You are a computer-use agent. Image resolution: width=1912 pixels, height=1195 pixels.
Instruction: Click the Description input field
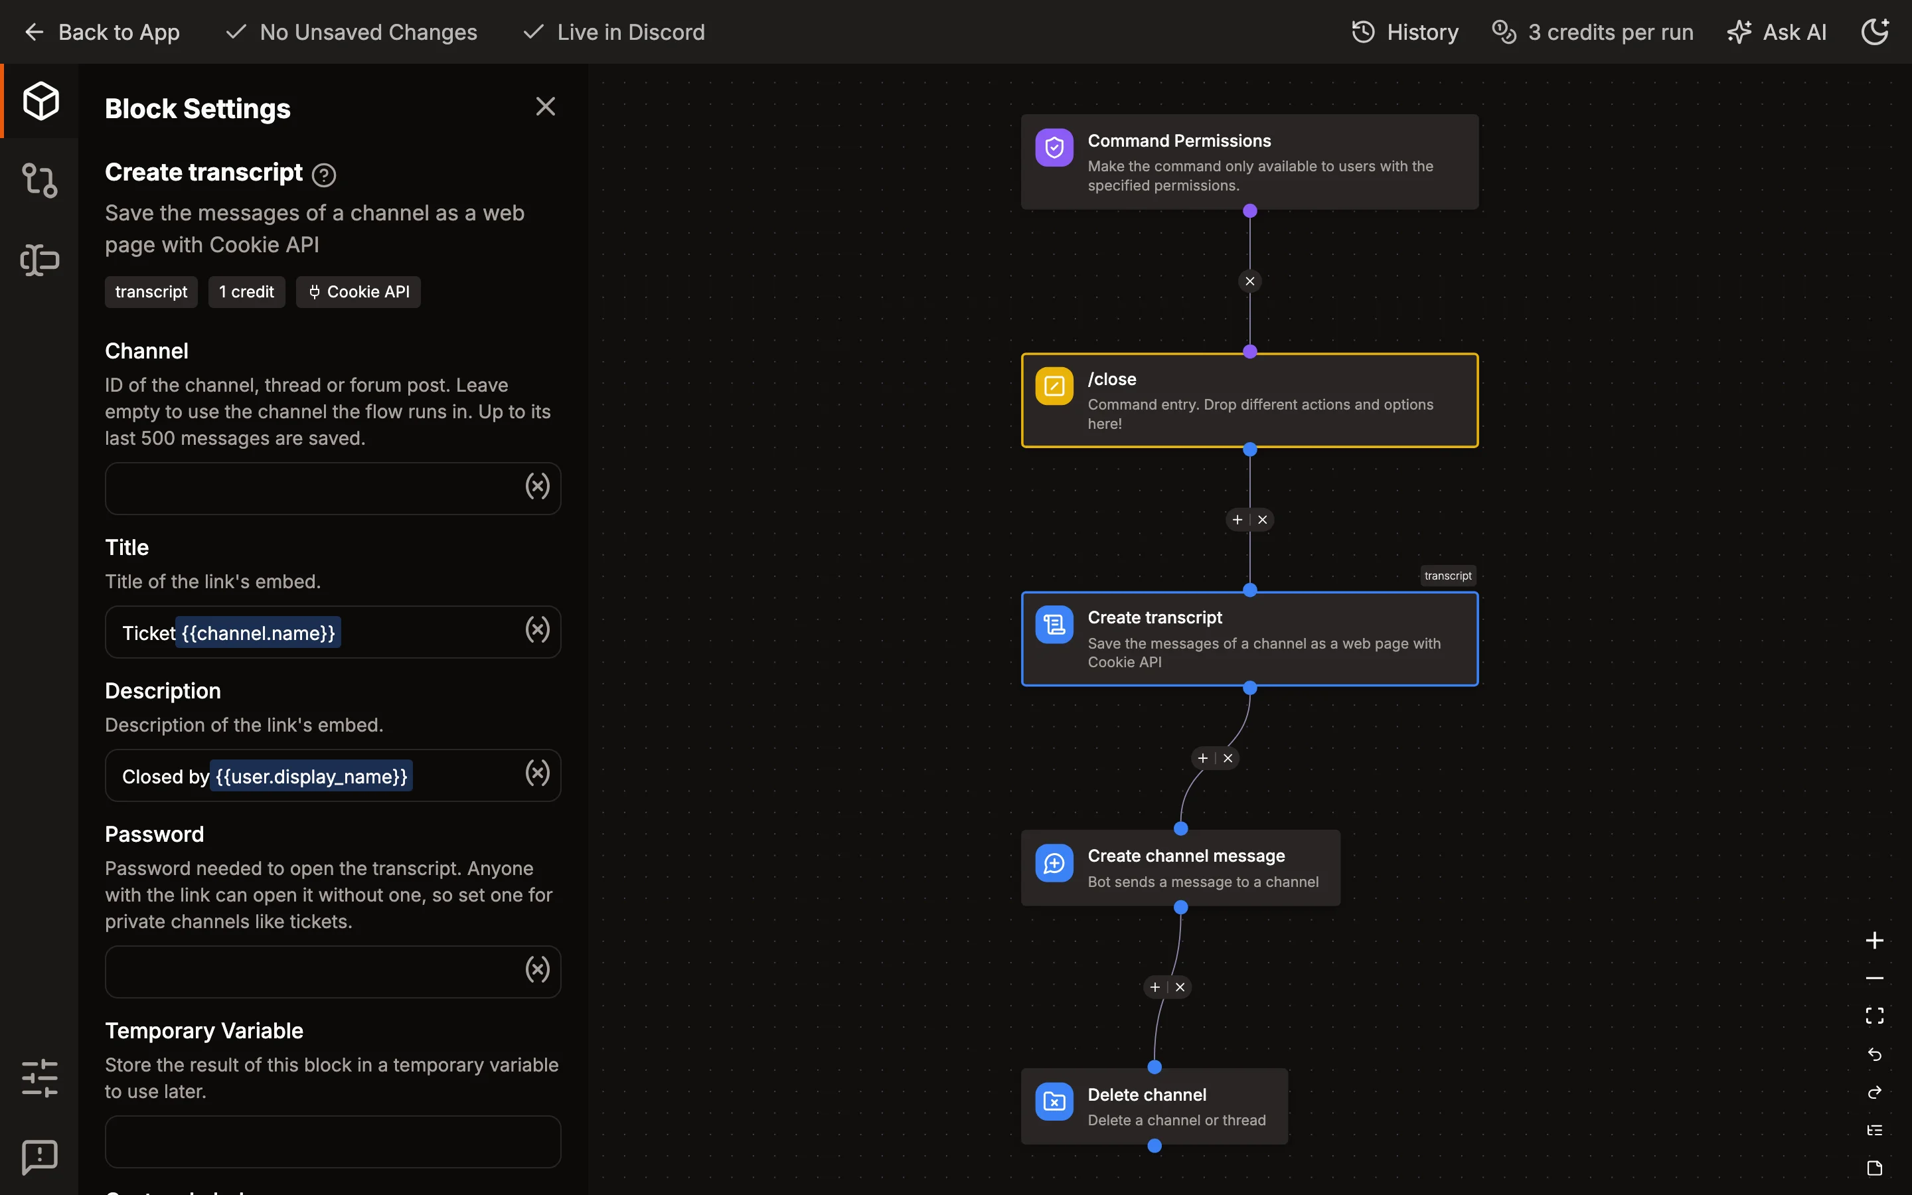[x=333, y=775]
